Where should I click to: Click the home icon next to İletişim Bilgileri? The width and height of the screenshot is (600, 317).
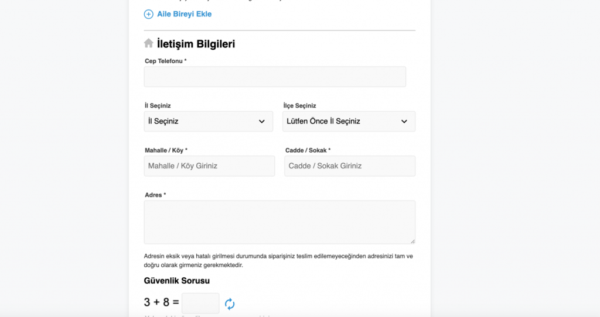click(x=149, y=43)
